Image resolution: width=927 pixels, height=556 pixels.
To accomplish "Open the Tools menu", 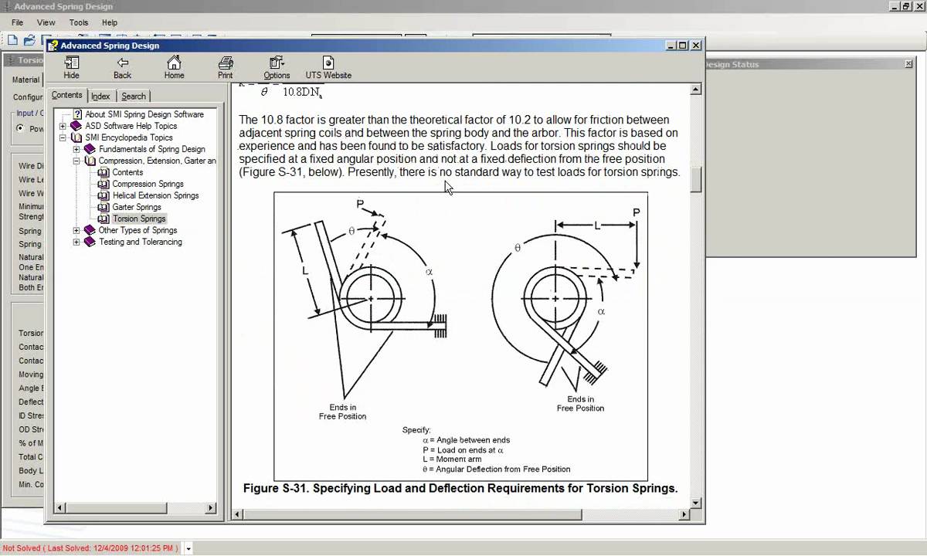I will [x=79, y=22].
